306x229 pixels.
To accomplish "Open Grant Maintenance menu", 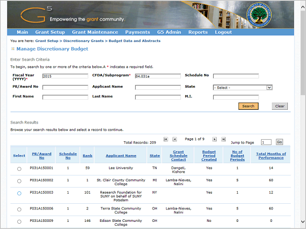I will coord(95,32).
